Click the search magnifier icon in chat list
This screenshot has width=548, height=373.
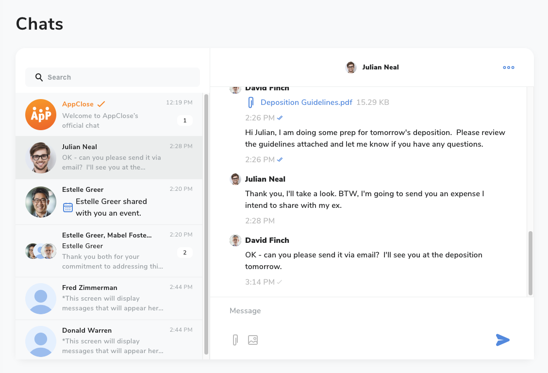(x=39, y=77)
